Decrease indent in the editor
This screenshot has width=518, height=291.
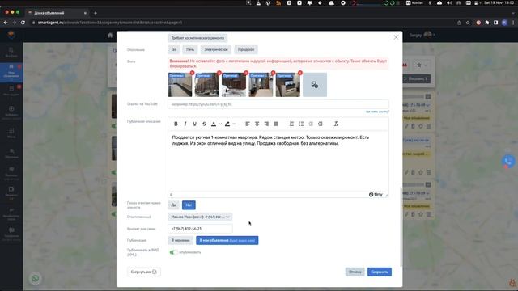pos(311,124)
